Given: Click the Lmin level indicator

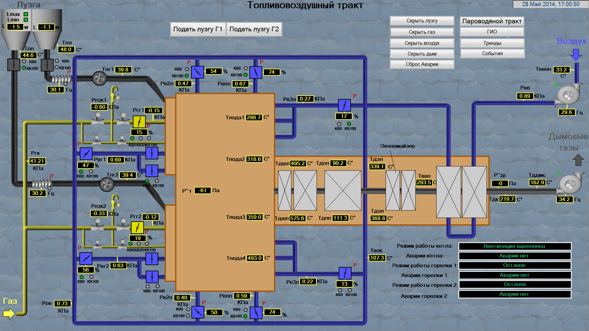Looking at the screenshot, I should pyautogui.click(x=26, y=20).
